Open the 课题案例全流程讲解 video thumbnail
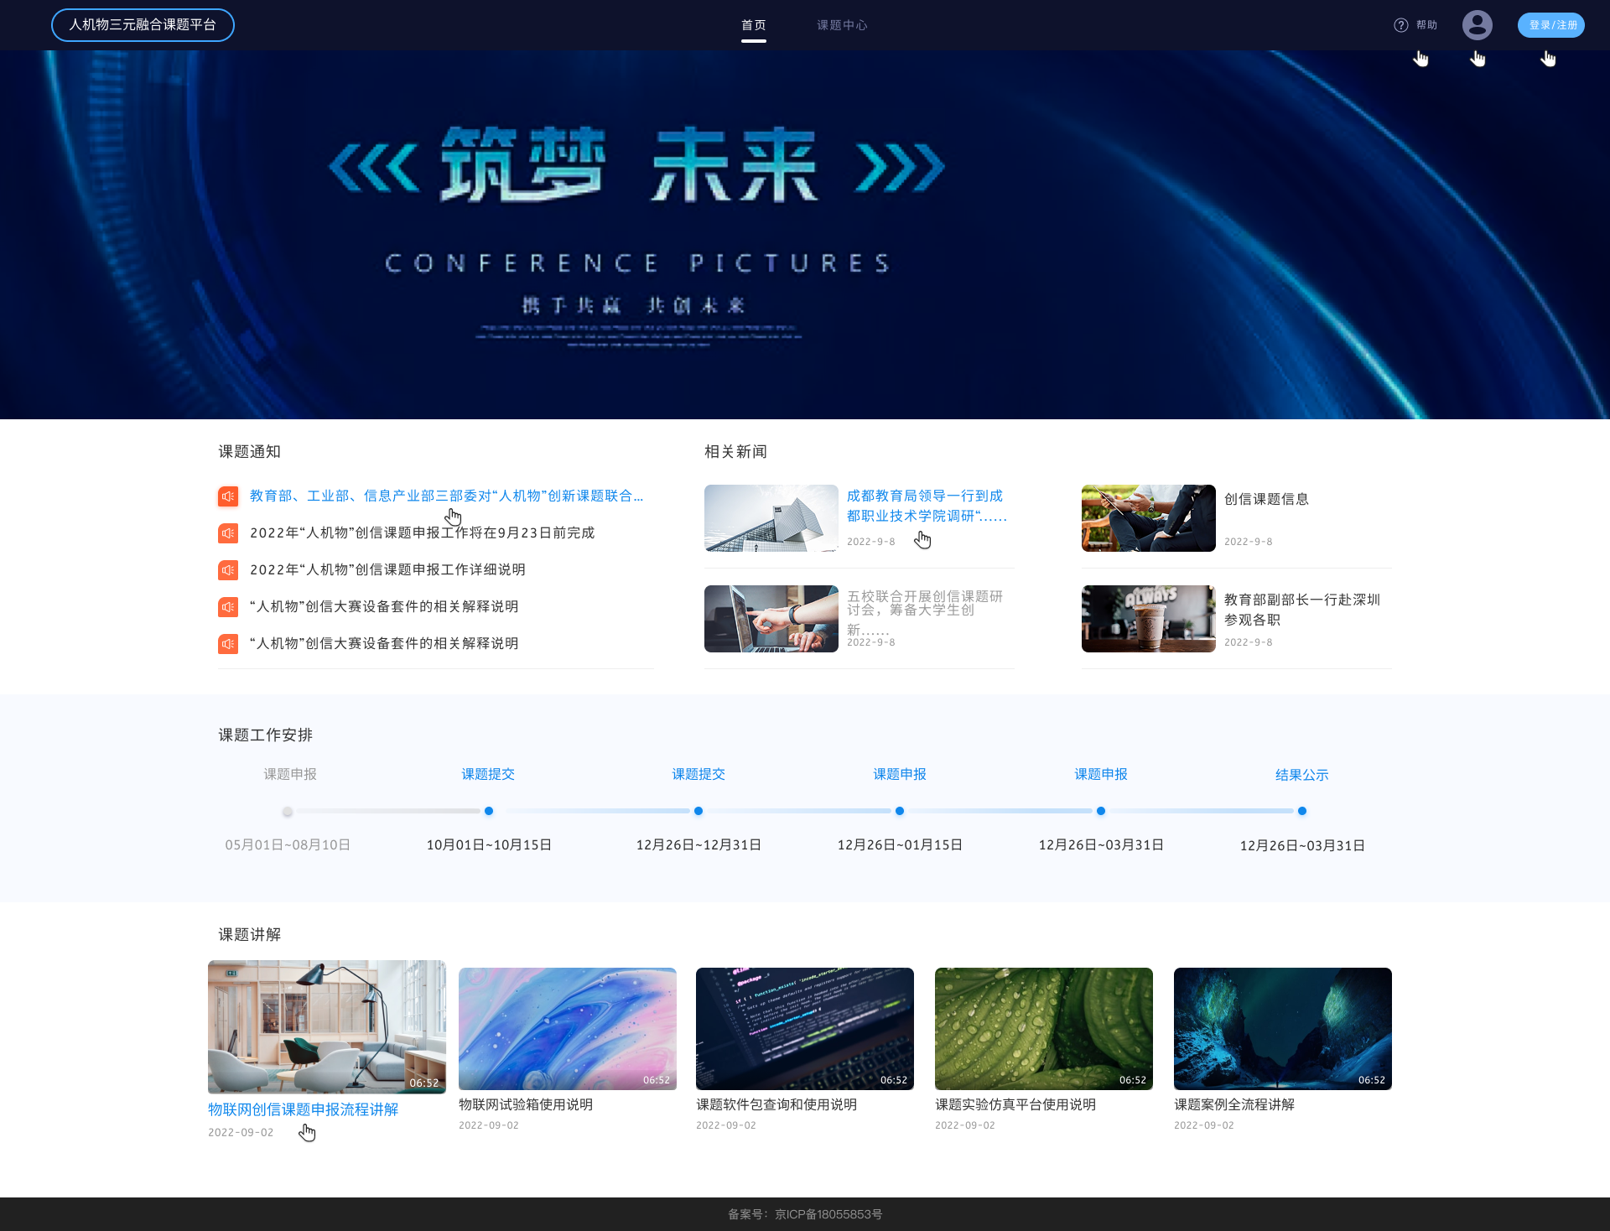Viewport: 1610px width, 1231px height. pos(1282,1029)
